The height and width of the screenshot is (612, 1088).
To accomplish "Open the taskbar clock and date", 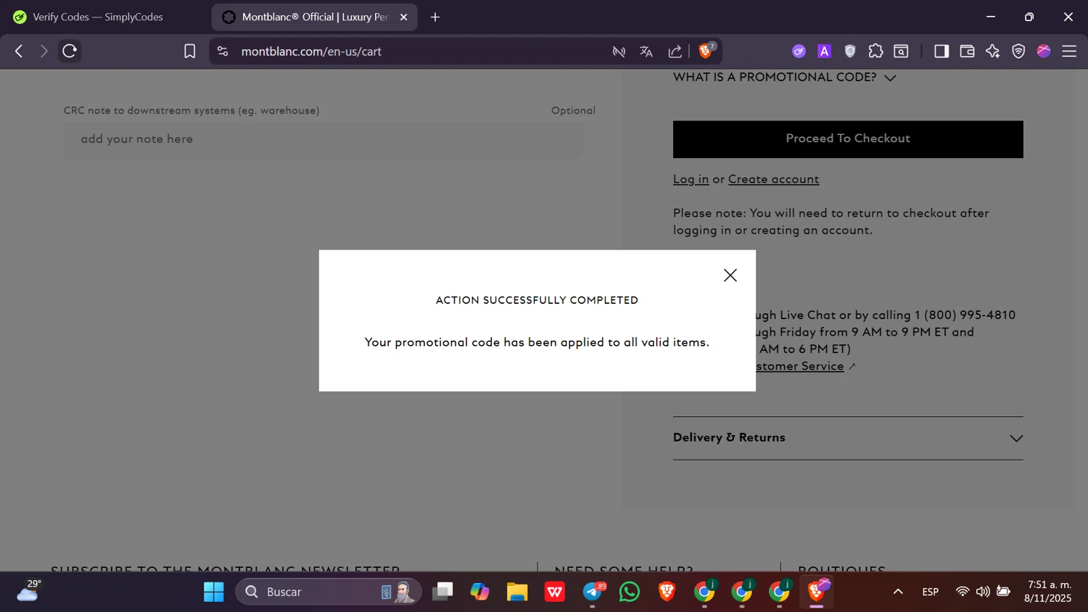I will click(1048, 592).
